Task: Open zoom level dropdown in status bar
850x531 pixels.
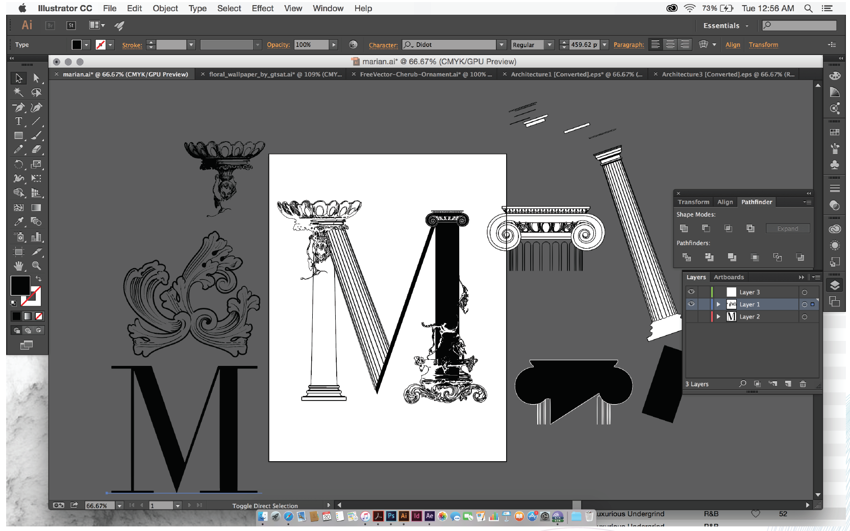Action: [119, 506]
